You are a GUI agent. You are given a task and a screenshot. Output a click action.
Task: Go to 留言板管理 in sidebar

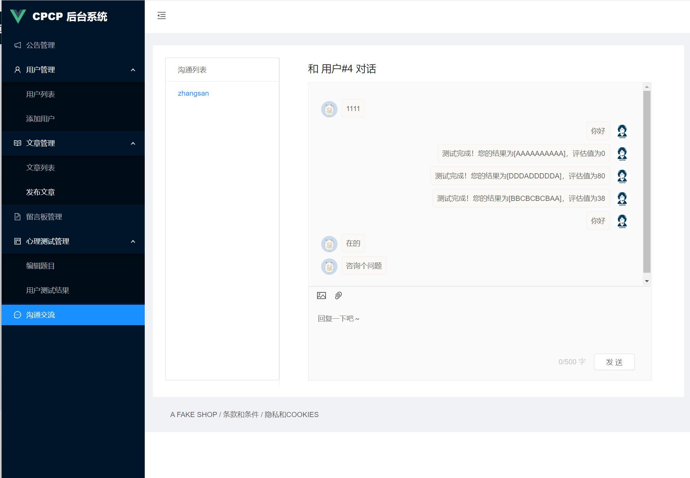(44, 217)
